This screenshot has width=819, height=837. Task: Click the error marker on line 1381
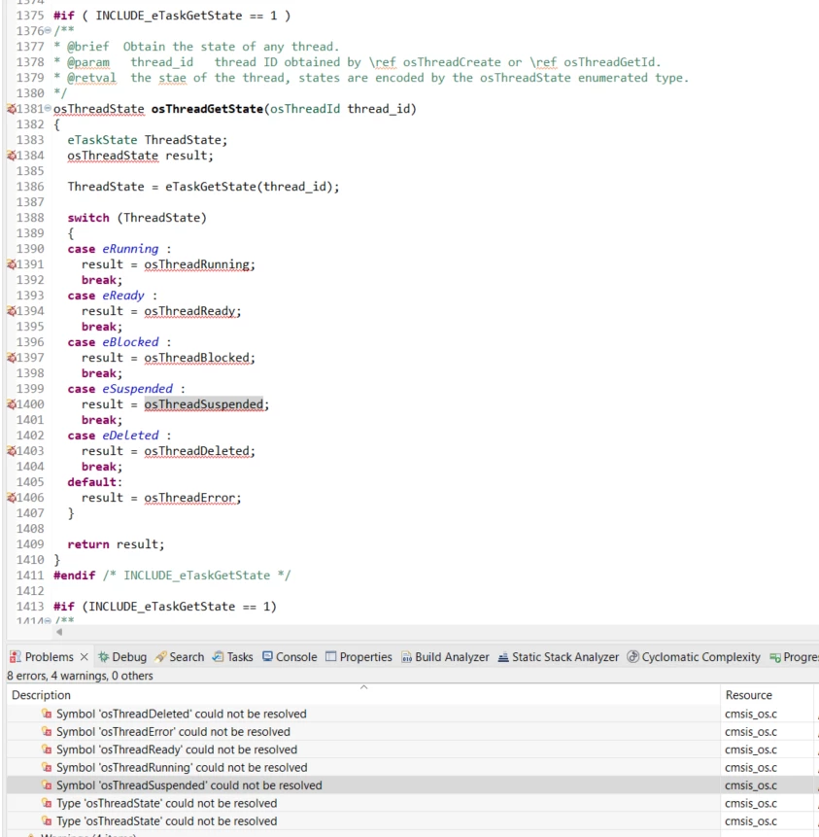pos(12,109)
